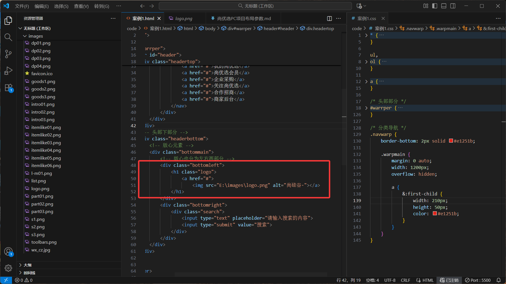Select toolbars.png in the file tree
The image size is (506, 284).
coord(69,242)
